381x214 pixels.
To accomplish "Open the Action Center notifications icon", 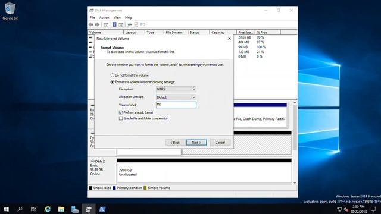I will point(373,209).
